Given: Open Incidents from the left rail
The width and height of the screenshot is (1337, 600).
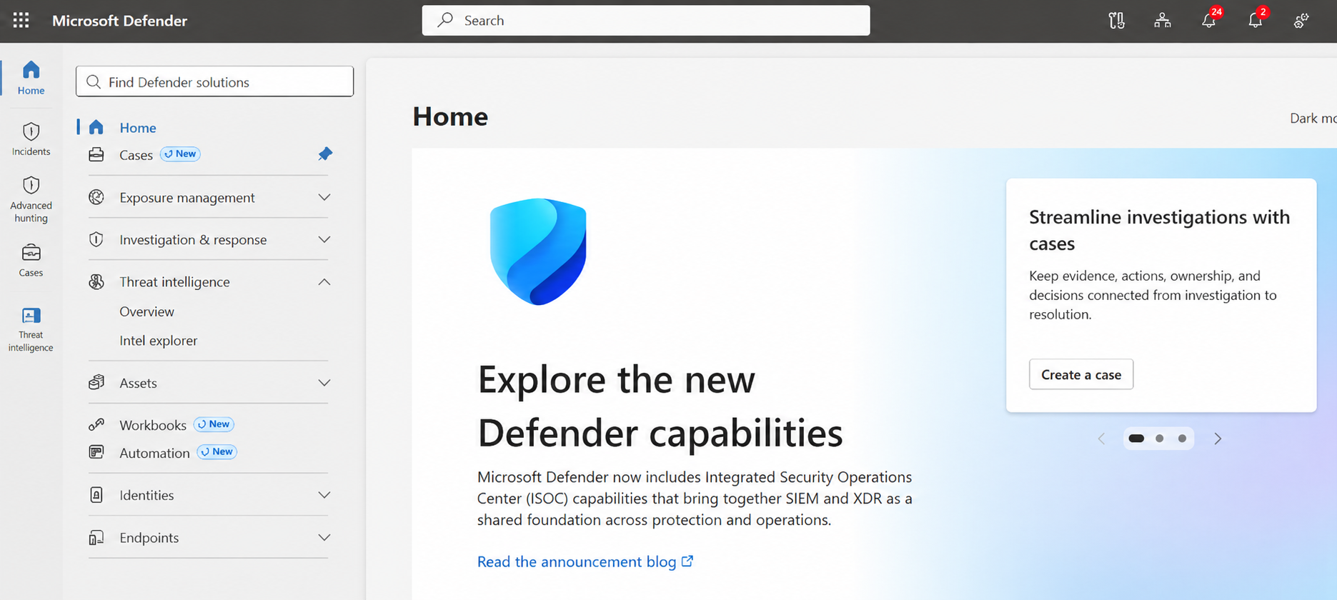Looking at the screenshot, I should click(x=31, y=139).
